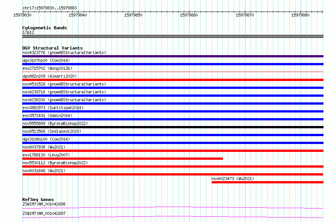Click the blue bar for esv3572431
Viewport: 334px width, 222px height.
[173, 119]
